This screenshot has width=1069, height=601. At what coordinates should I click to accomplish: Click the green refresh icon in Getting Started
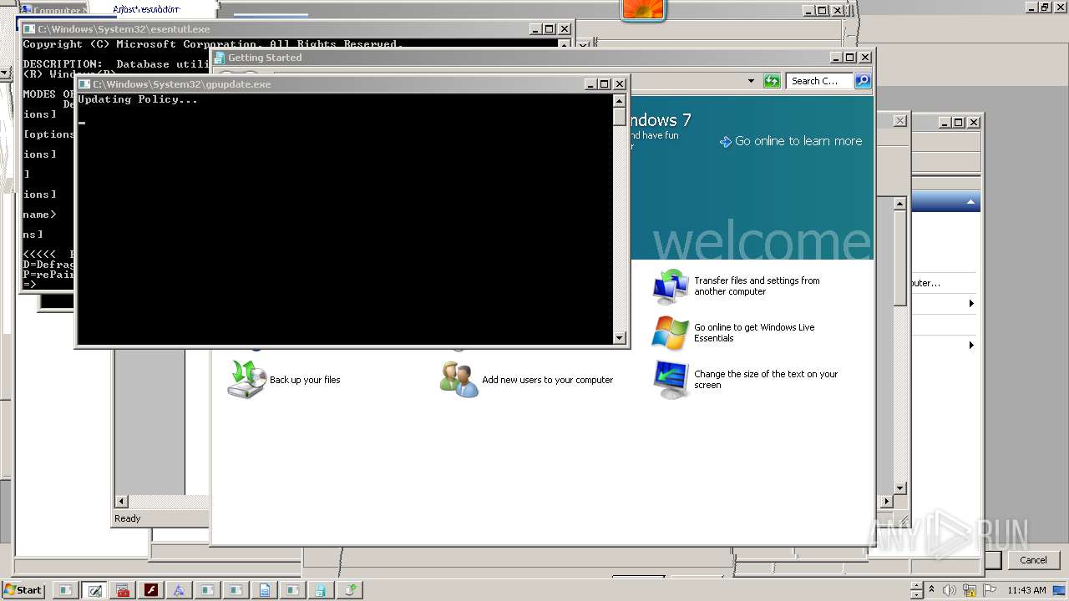pyautogui.click(x=773, y=81)
